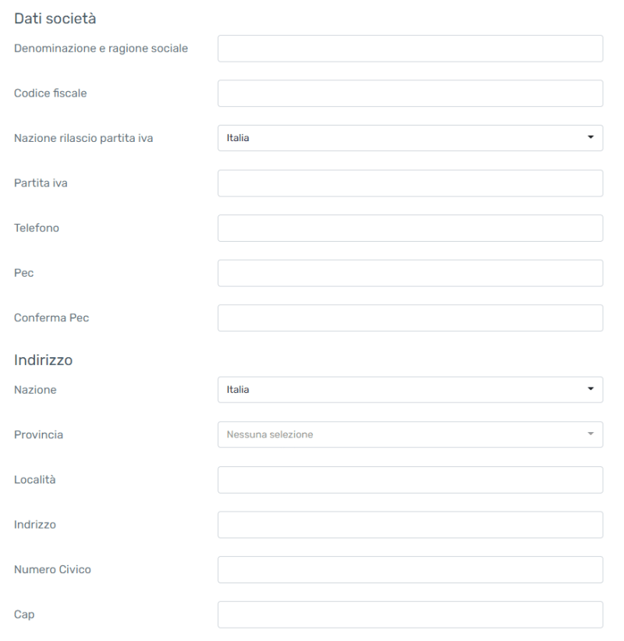This screenshot has height=641, width=624.
Task: Click the Pec label
Action: (24, 273)
